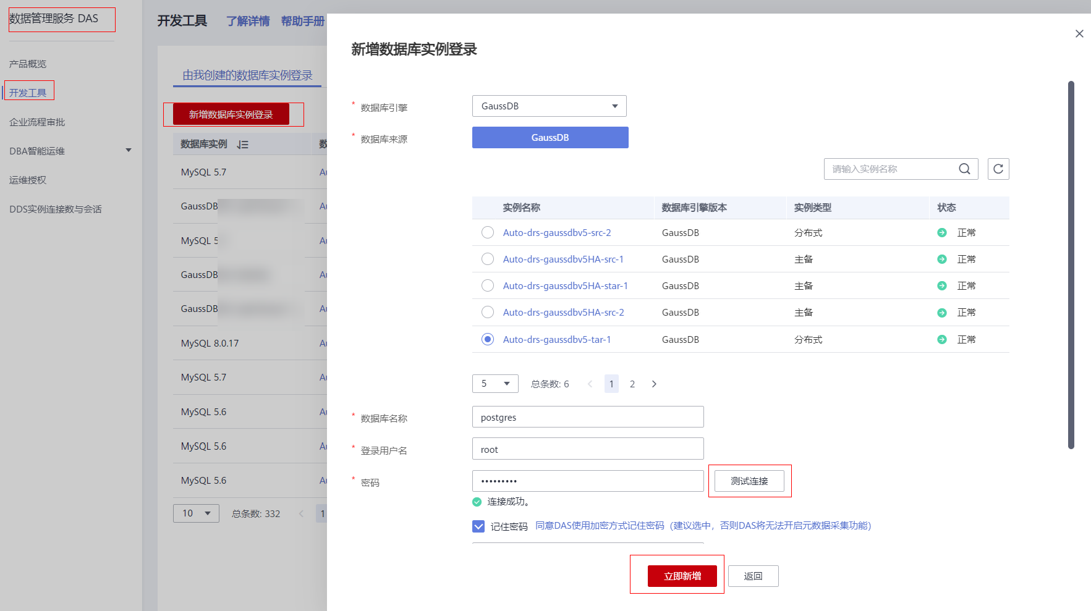Open the 数据库引擎 GaussDB dropdown
The image size is (1091, 611).
549,106
